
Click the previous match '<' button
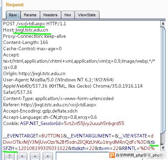22,156
